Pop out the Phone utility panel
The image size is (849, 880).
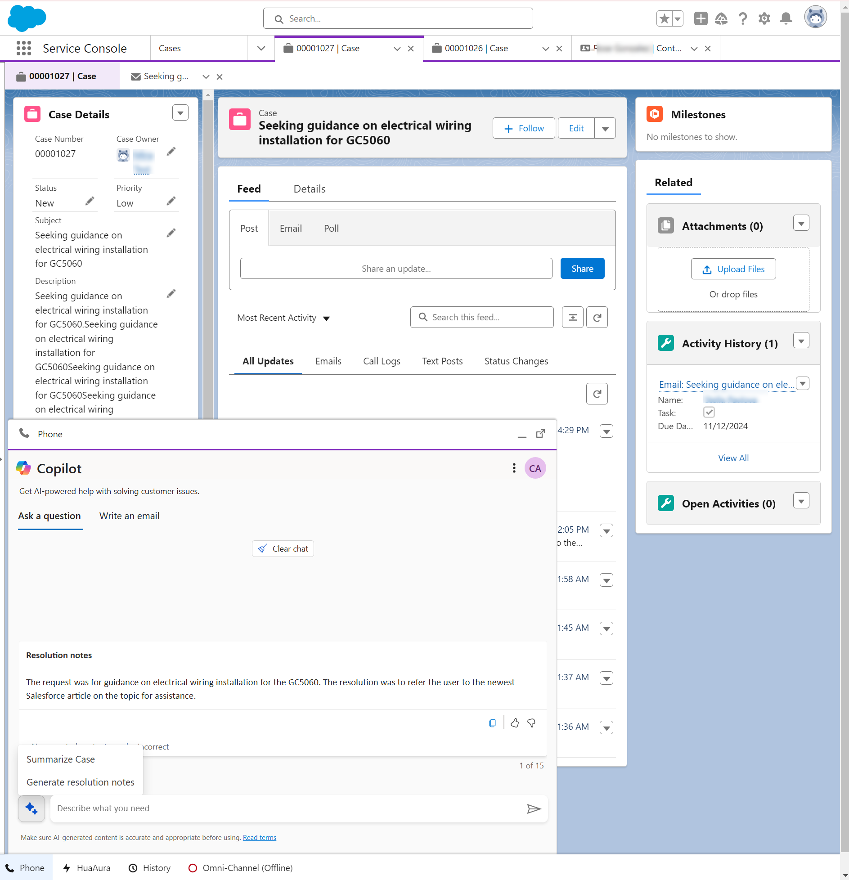pos(540,434)
